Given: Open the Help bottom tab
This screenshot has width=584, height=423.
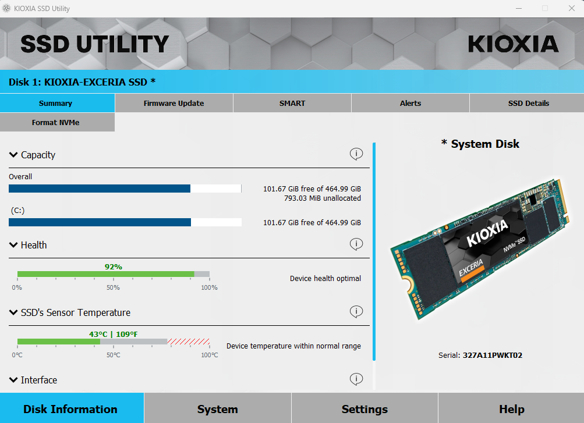Looking at the screenshot, I should click(511, 408).
